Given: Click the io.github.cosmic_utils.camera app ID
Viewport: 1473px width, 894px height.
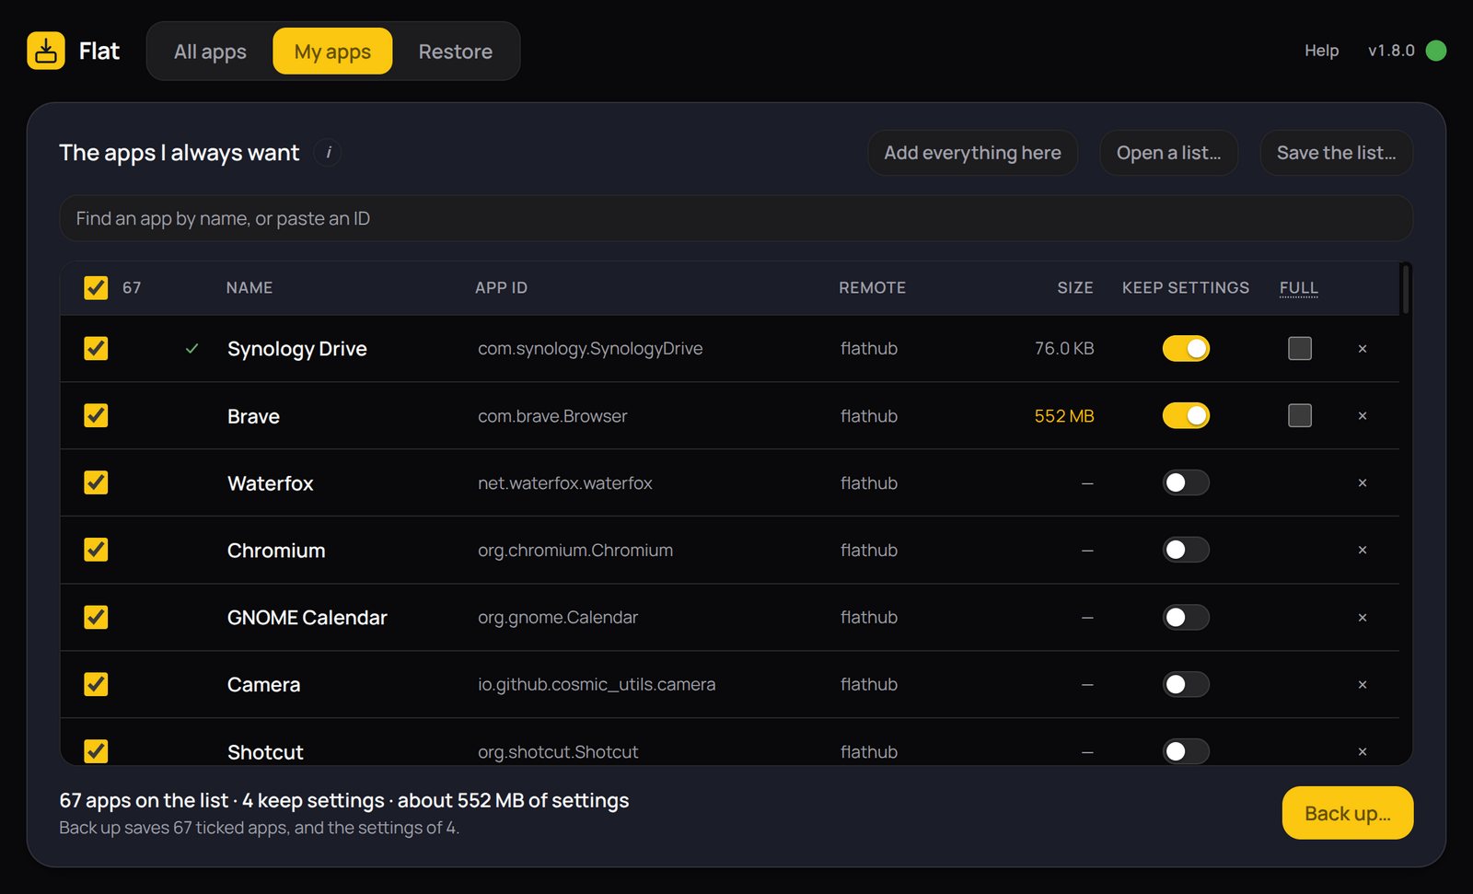Looking at the screenshot, I should point(597,685).
